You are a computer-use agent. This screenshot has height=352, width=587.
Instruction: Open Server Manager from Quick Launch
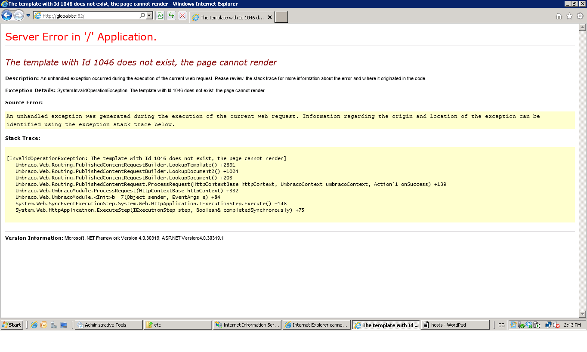(x=54, y=325)
